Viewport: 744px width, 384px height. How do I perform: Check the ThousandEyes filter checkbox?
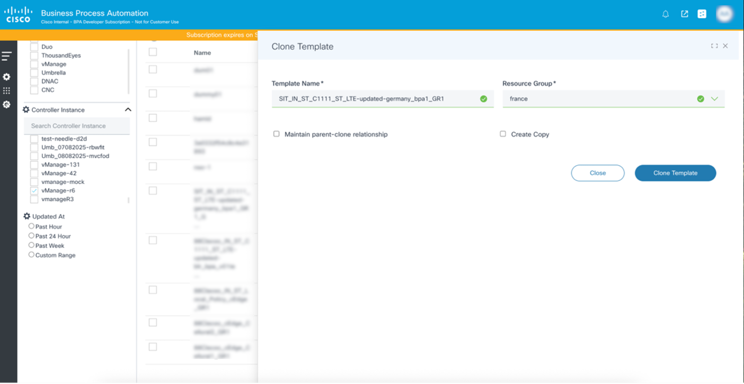(x=34, y=56)
